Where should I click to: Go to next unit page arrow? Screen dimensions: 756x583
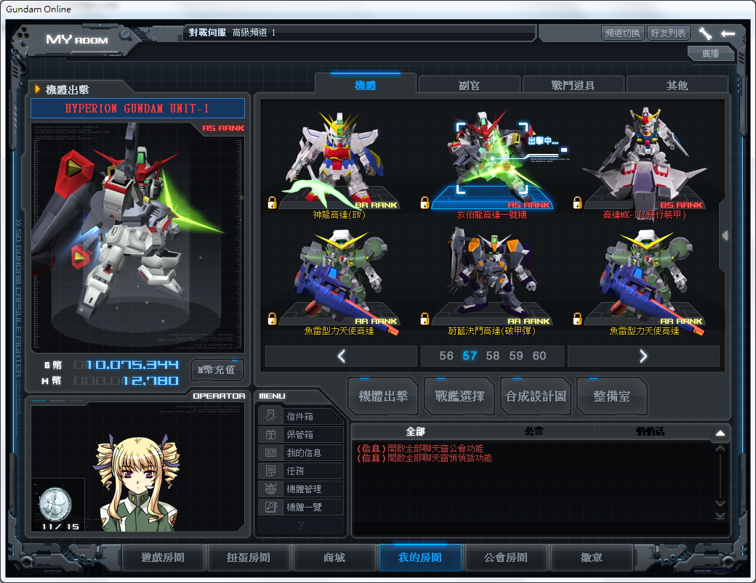tap(643, 356)
